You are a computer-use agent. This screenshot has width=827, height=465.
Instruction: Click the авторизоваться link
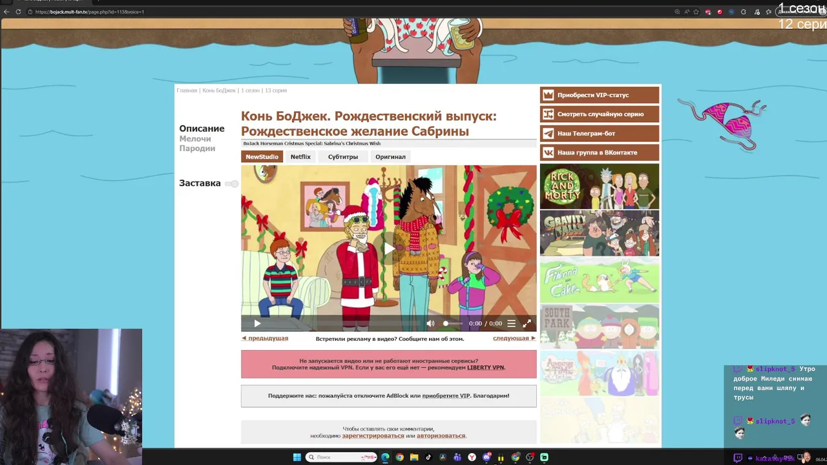coord(441,436)
